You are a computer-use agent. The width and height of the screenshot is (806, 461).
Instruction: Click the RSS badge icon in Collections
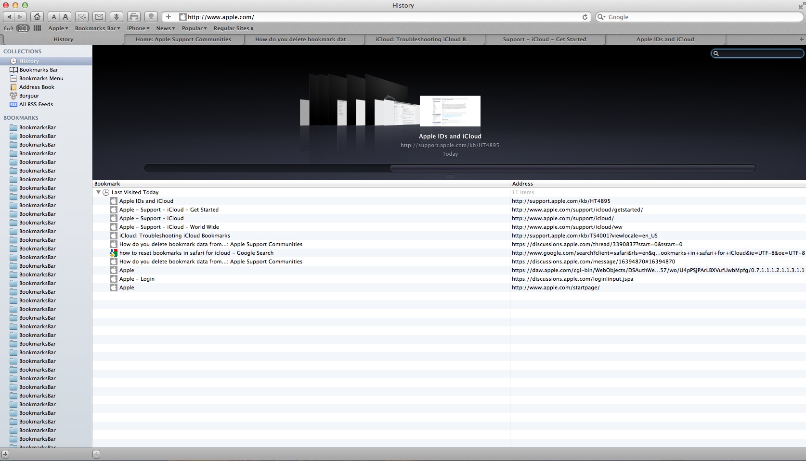pos(13,104)
